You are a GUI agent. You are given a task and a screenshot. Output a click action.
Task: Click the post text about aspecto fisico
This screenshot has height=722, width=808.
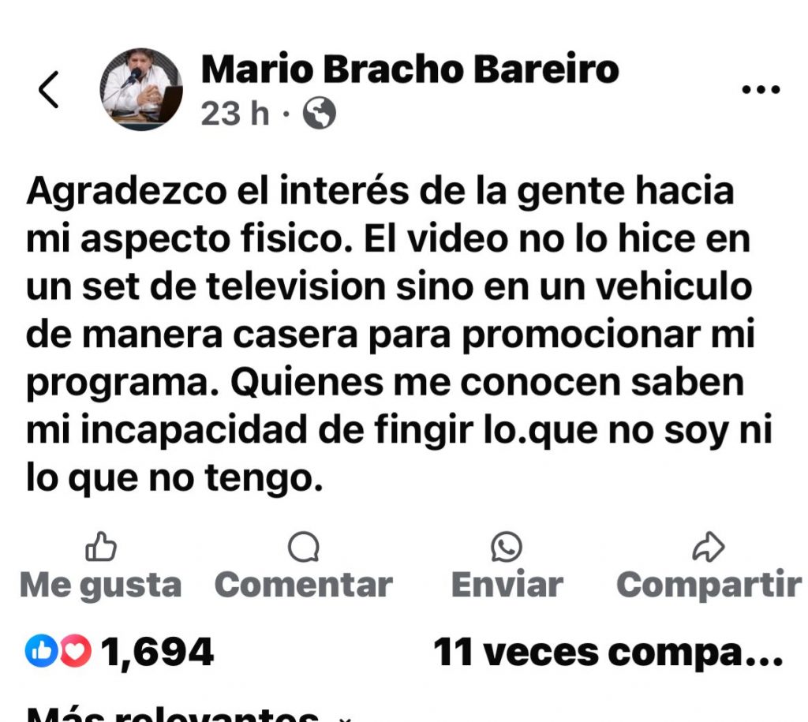(x=399, y=335)
